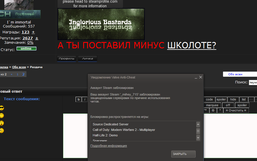Click the dotted line toolbar button
The height and width of the screenshot is (161, 257).
pyautogui.click(x=251, y=99)
